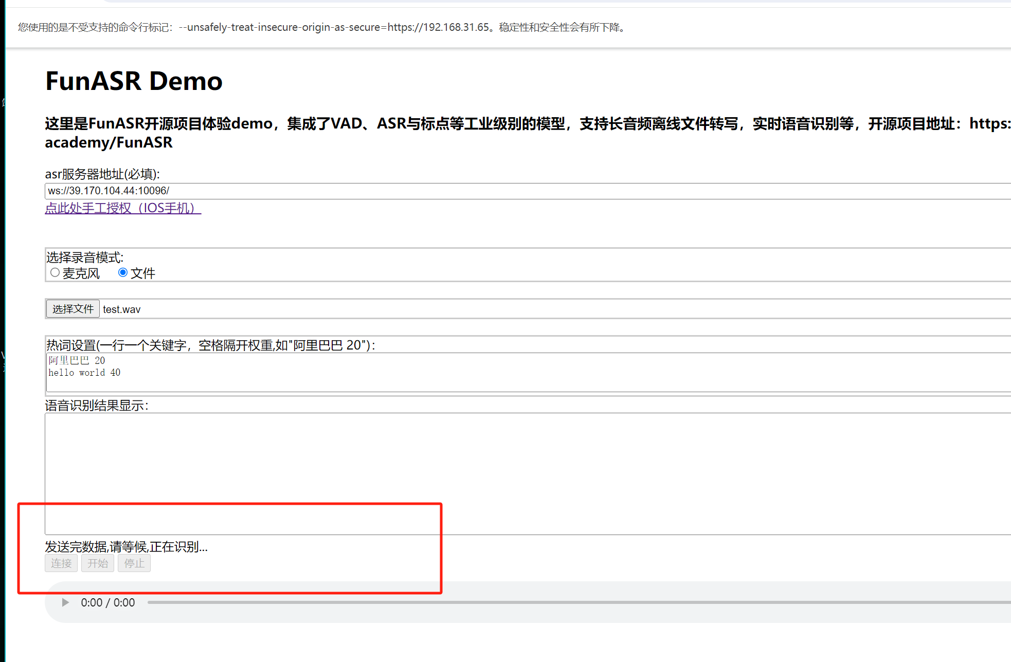Click the 麦克风 label text

coord(81,273)
